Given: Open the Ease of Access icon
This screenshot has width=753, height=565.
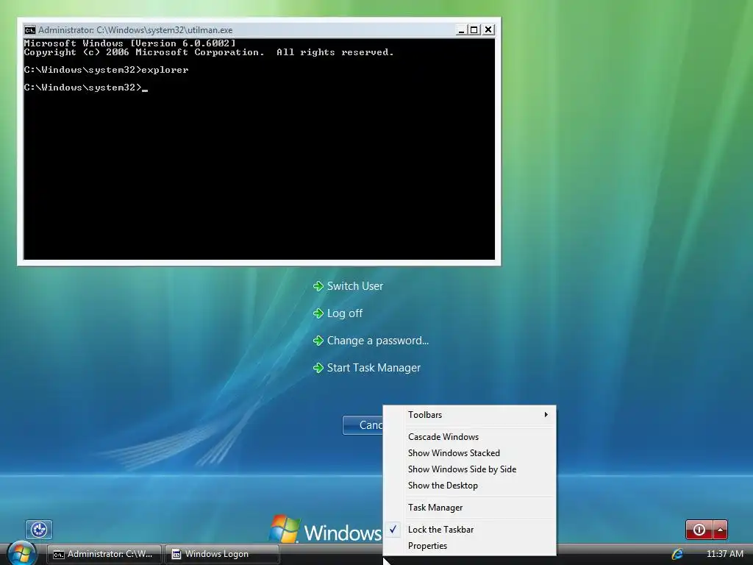Looking at the screenshot, I should pyautogui.click(x=39, y=530).
